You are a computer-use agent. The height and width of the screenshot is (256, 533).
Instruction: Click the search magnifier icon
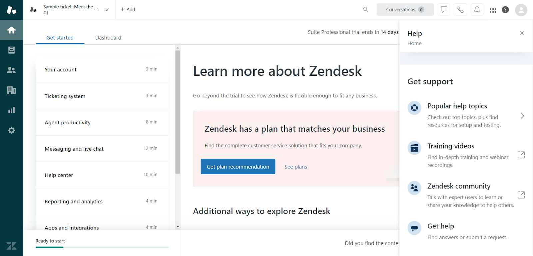point(365,9)
